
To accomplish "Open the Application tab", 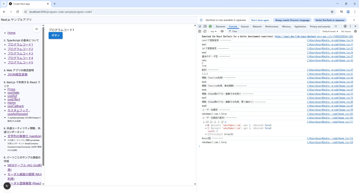I will point(300,27).
